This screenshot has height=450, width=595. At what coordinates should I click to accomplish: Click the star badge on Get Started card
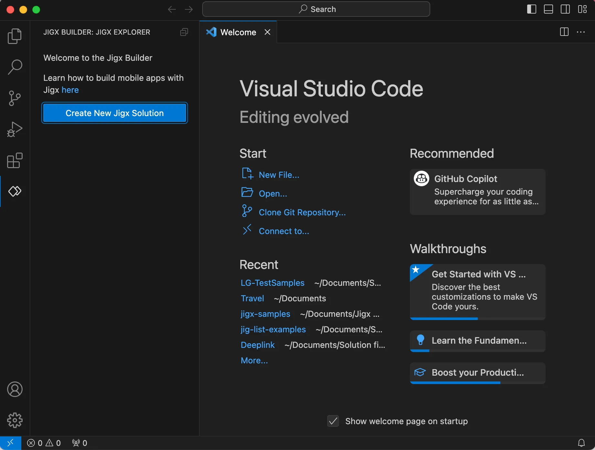pos(416,269)
